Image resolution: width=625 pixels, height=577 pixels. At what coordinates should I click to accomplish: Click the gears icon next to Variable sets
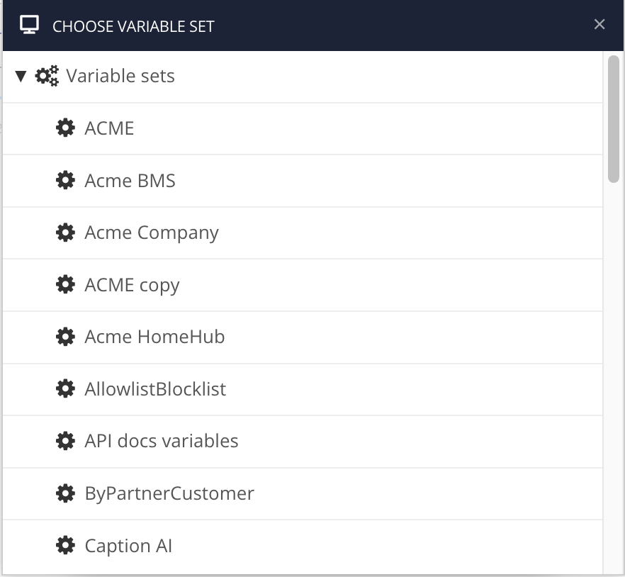tap(47, 75)
